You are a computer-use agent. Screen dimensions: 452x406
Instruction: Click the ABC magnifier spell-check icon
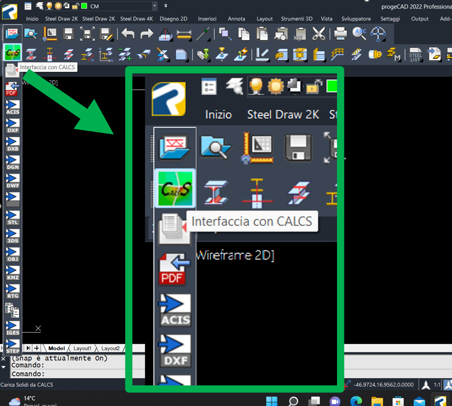tap(359, 34)
